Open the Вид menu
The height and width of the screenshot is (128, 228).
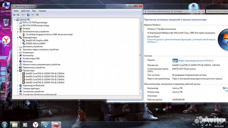point(34,11)
